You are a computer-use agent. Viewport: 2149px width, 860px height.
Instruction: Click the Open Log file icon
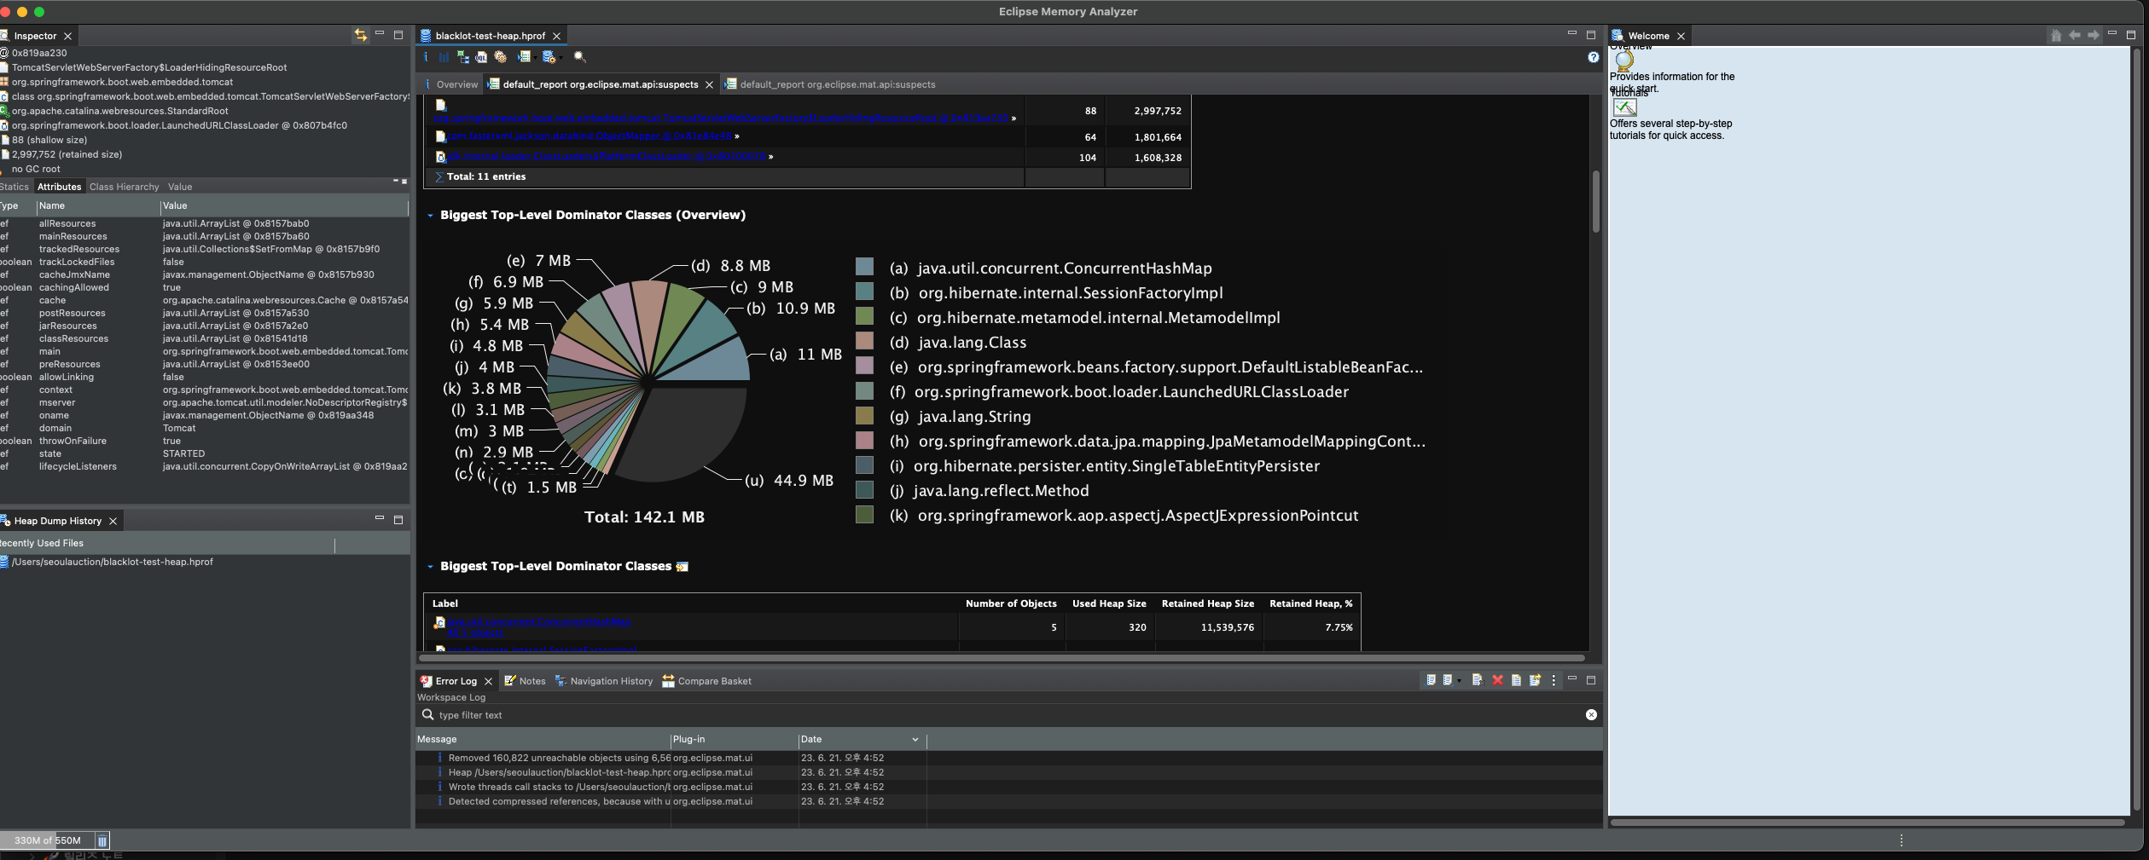1516,680
